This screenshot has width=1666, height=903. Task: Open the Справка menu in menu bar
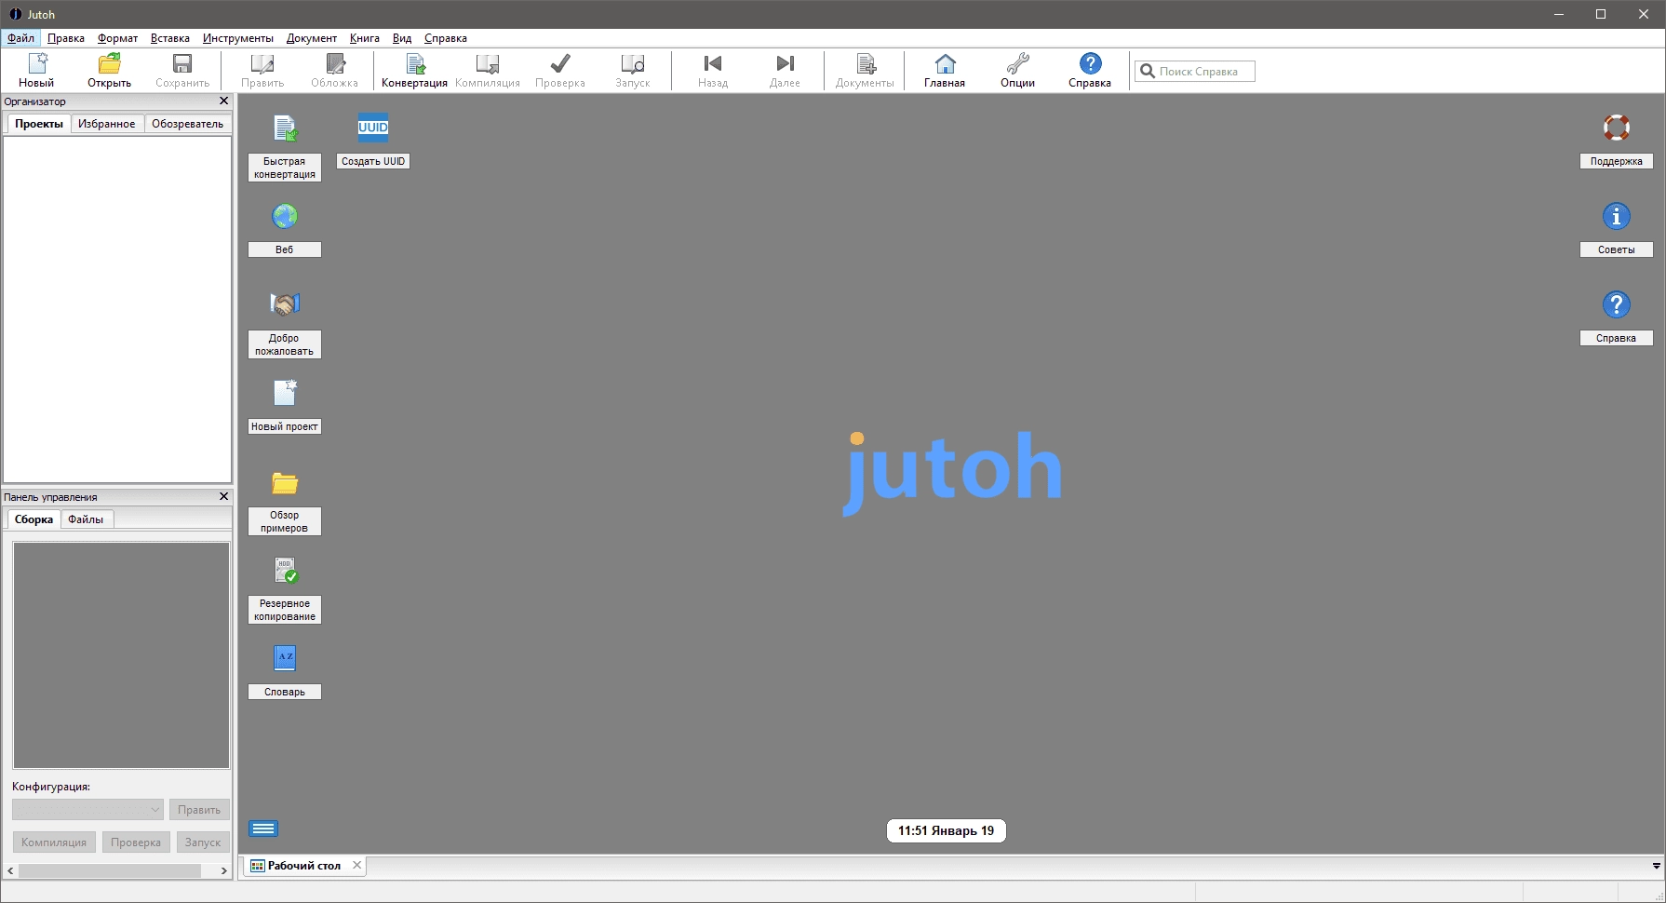(x=446, y=38)
